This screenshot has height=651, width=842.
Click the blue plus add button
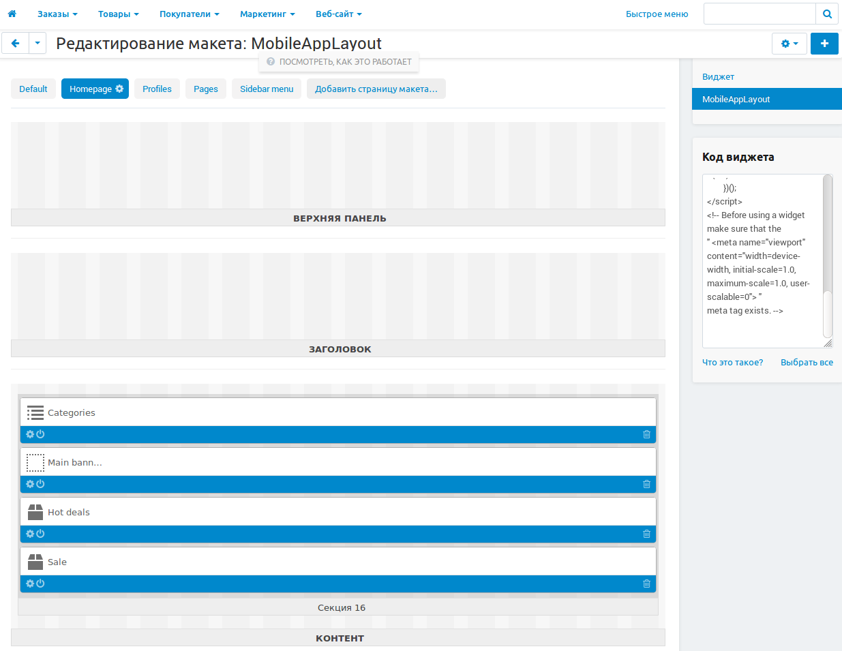[x=824, y=44]
